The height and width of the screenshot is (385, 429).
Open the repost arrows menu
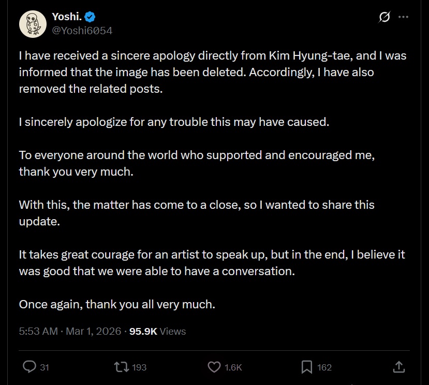point(122,367)
